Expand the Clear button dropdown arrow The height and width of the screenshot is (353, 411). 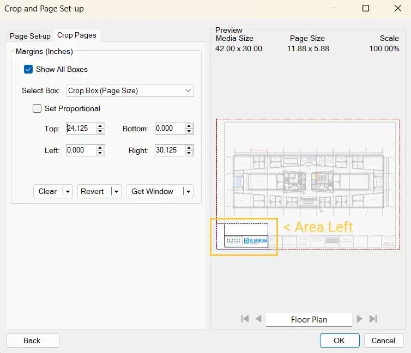pyautogui.click(x=68, y=191)
